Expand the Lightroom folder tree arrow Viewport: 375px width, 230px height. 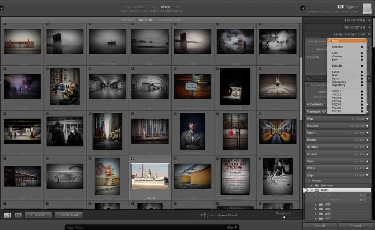pyautogui.click(x=312, y=185)
